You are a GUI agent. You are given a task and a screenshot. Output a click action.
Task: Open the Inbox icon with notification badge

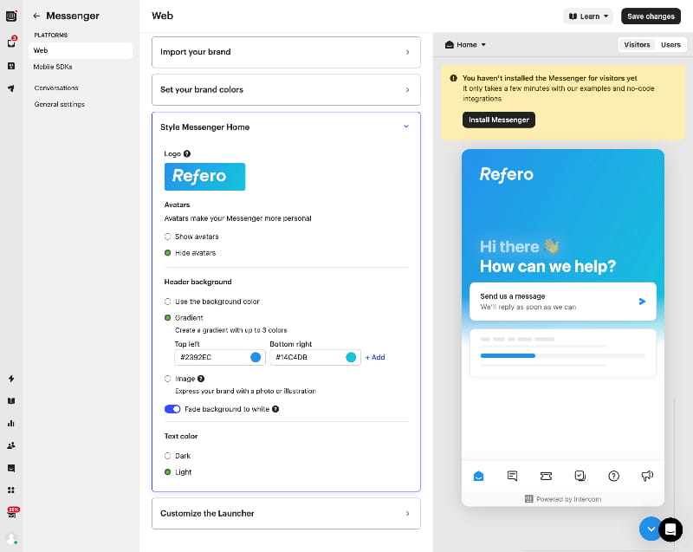11,42
